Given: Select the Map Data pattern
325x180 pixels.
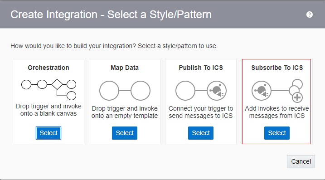Looking at the screenshot, I should pyautogui.click(x=125, y=133).
